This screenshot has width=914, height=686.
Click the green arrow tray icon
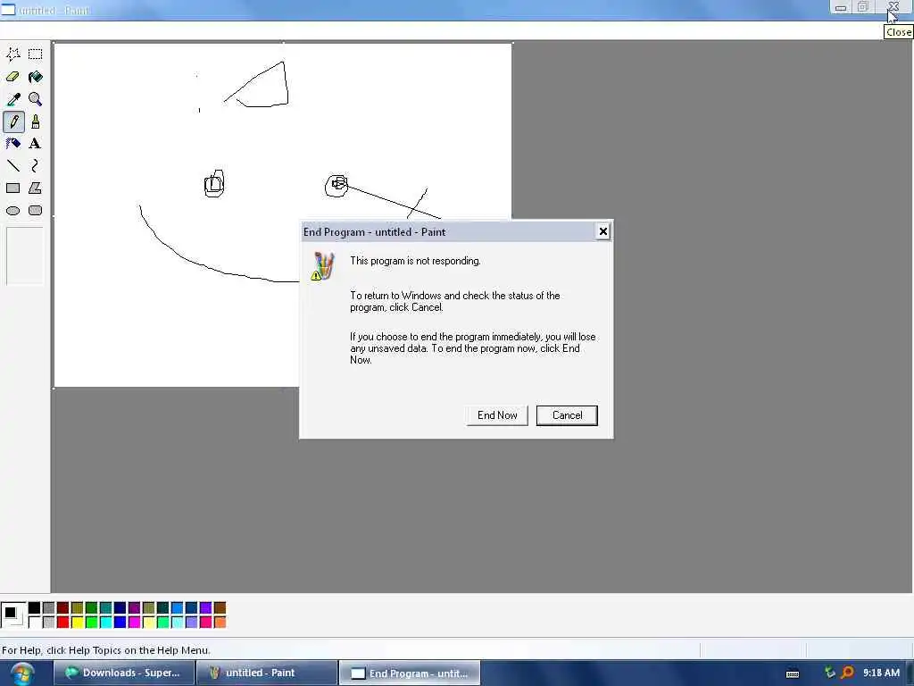click(829, 673)
